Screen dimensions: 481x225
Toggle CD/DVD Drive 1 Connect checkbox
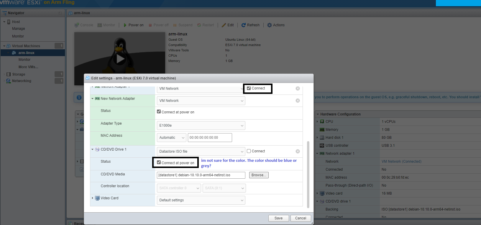click(249, 151)
